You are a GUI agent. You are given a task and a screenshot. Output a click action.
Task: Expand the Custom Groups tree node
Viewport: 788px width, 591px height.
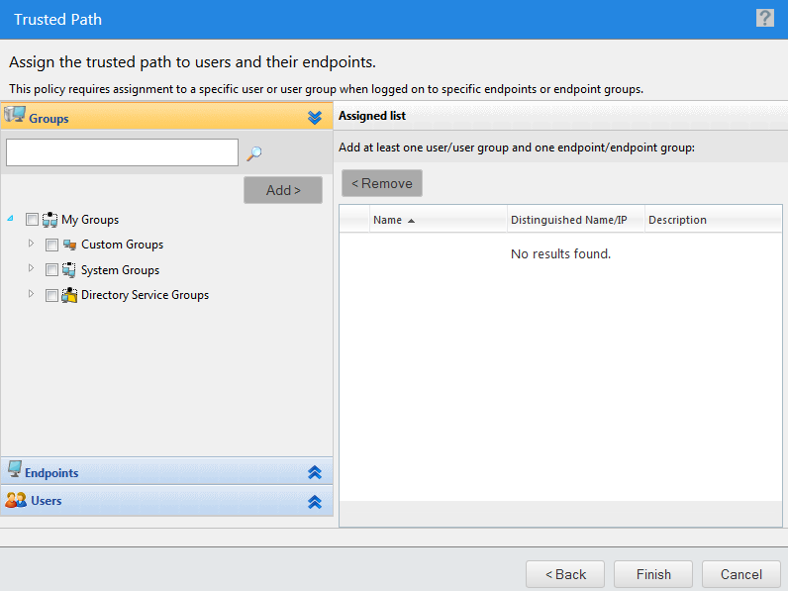pos(31,244)
